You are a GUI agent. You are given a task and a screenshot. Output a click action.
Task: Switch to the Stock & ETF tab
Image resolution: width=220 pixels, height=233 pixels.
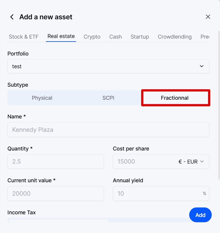click(x=24, y=37)
